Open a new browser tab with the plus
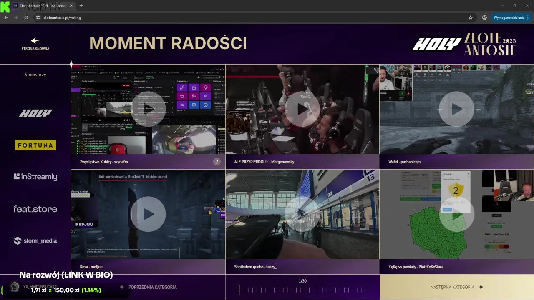Screen dimensions: 534x300 click(81, 5)
